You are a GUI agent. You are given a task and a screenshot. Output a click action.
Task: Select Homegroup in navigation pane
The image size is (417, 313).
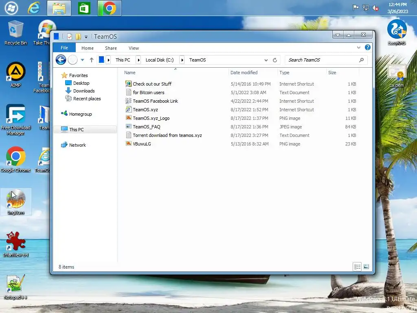(x=80, y=114)
